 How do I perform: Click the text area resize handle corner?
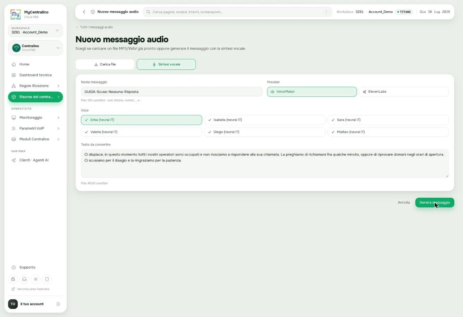pos(447,176)
